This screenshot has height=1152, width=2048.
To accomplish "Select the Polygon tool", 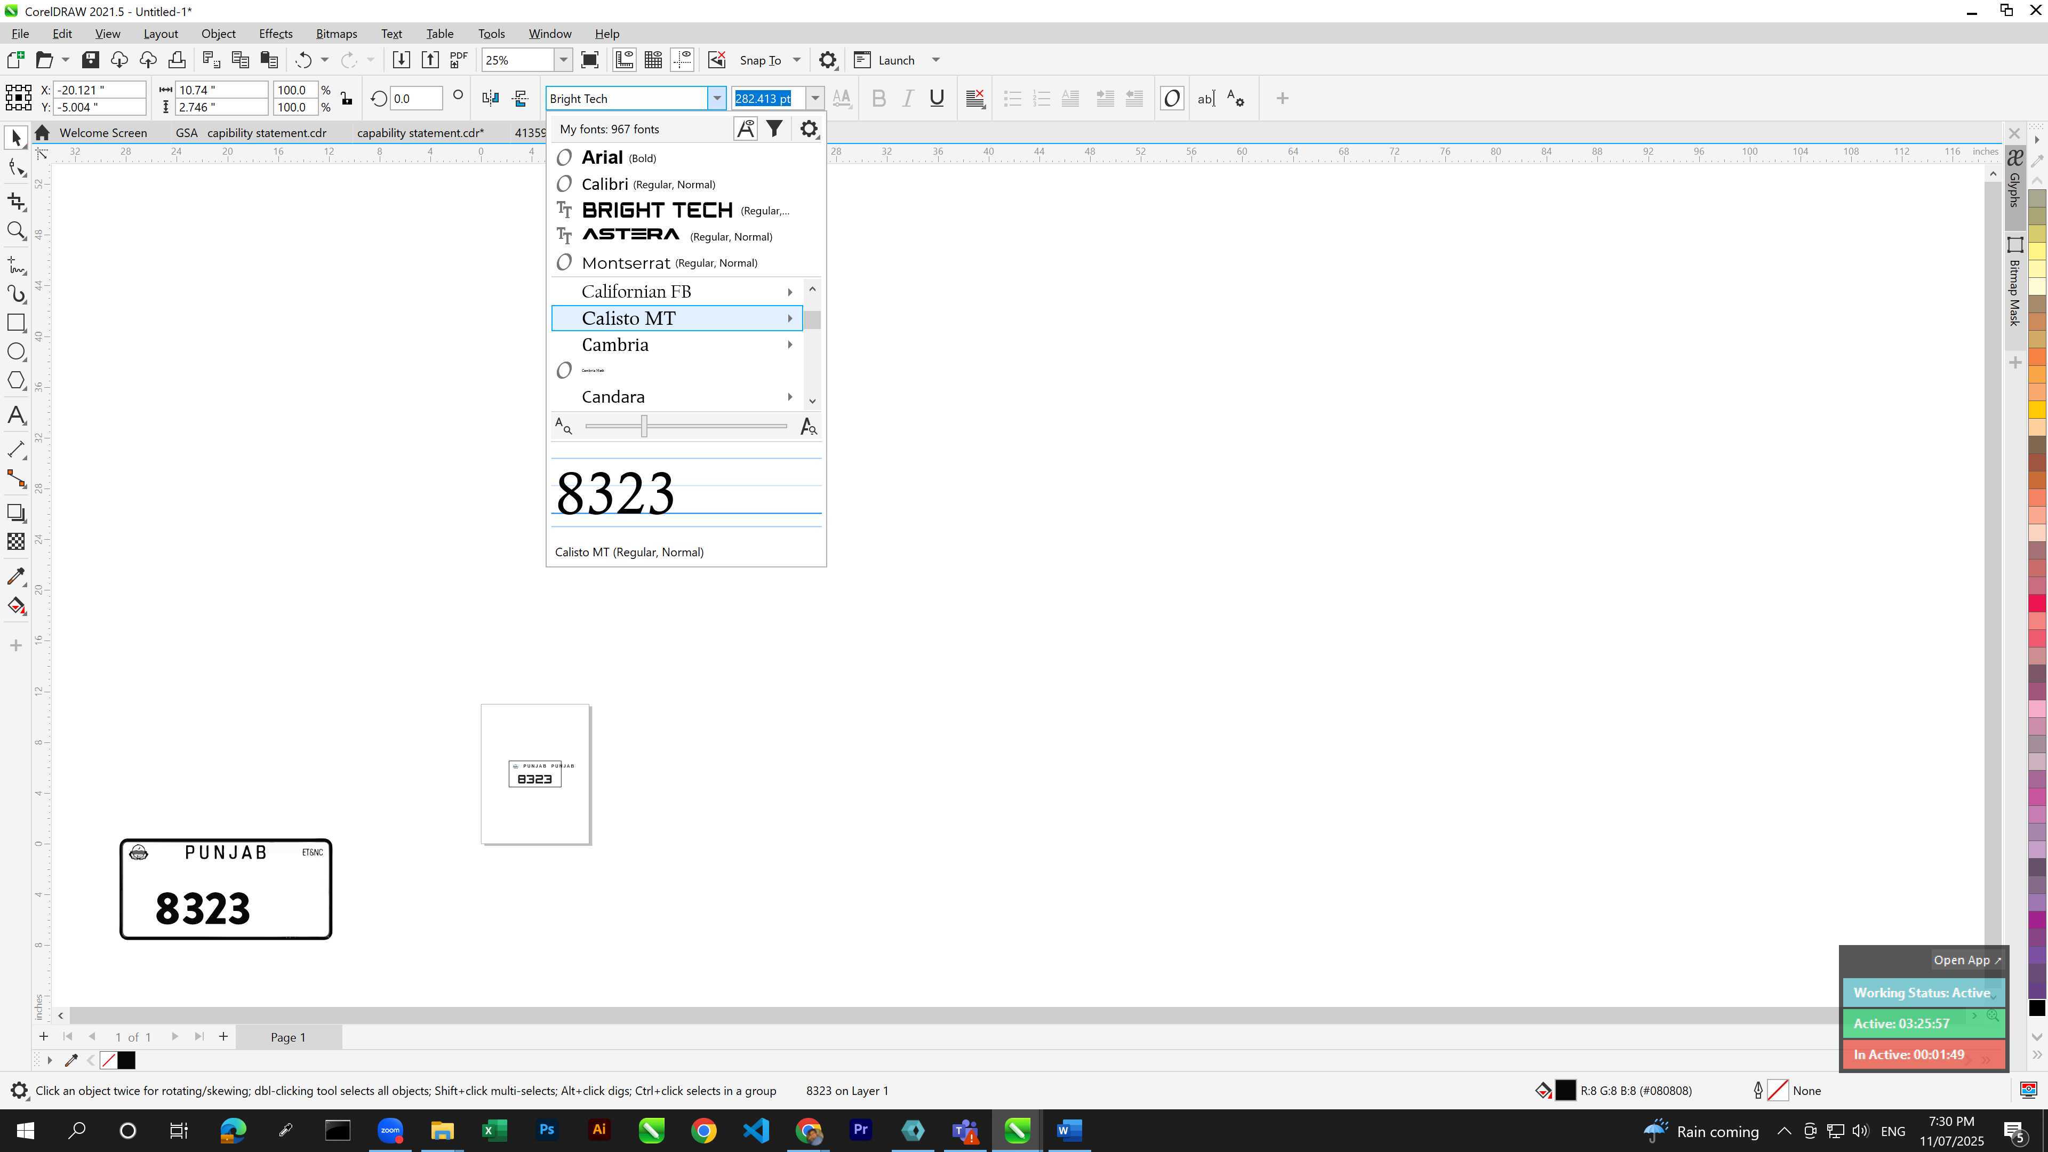I will point(16,381).
